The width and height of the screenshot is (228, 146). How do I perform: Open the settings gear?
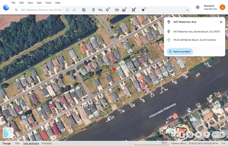(198, 7)
